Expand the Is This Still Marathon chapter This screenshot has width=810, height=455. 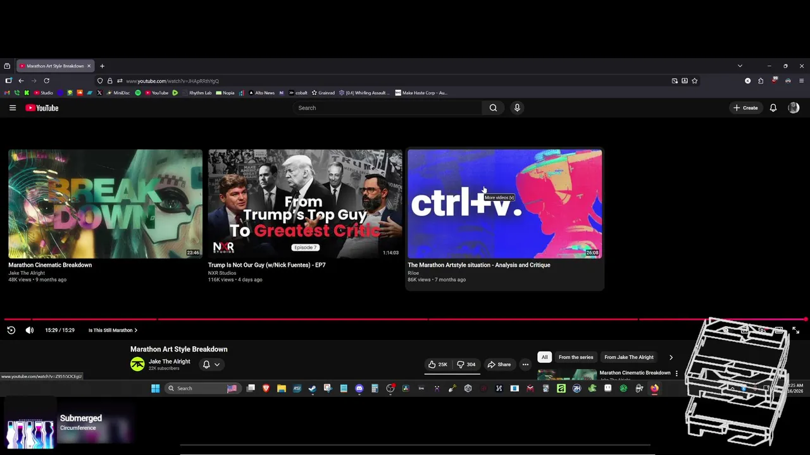(x=113, y=330)
